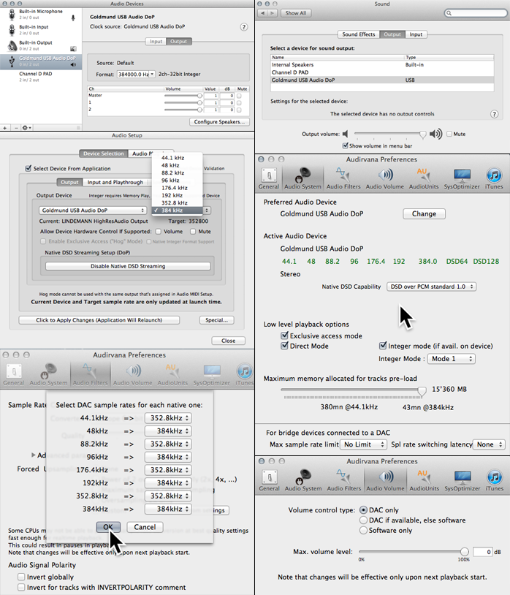The image size is (510, 595).
Task: Open the gear action menu below the device list
Action: (x=26, y=127)
